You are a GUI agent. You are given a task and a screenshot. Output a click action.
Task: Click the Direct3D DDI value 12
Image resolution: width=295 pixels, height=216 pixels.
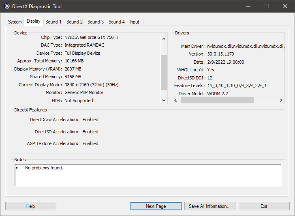tap(210, 78)
